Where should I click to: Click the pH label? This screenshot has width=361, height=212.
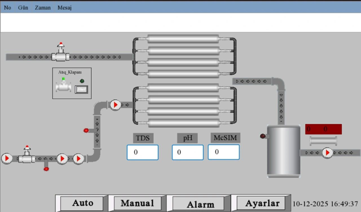click(x=187, y=138)
